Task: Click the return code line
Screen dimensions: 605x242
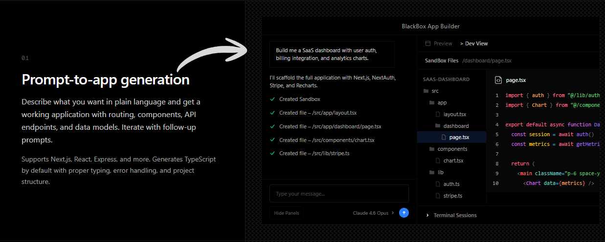Action: pos(523,163)
